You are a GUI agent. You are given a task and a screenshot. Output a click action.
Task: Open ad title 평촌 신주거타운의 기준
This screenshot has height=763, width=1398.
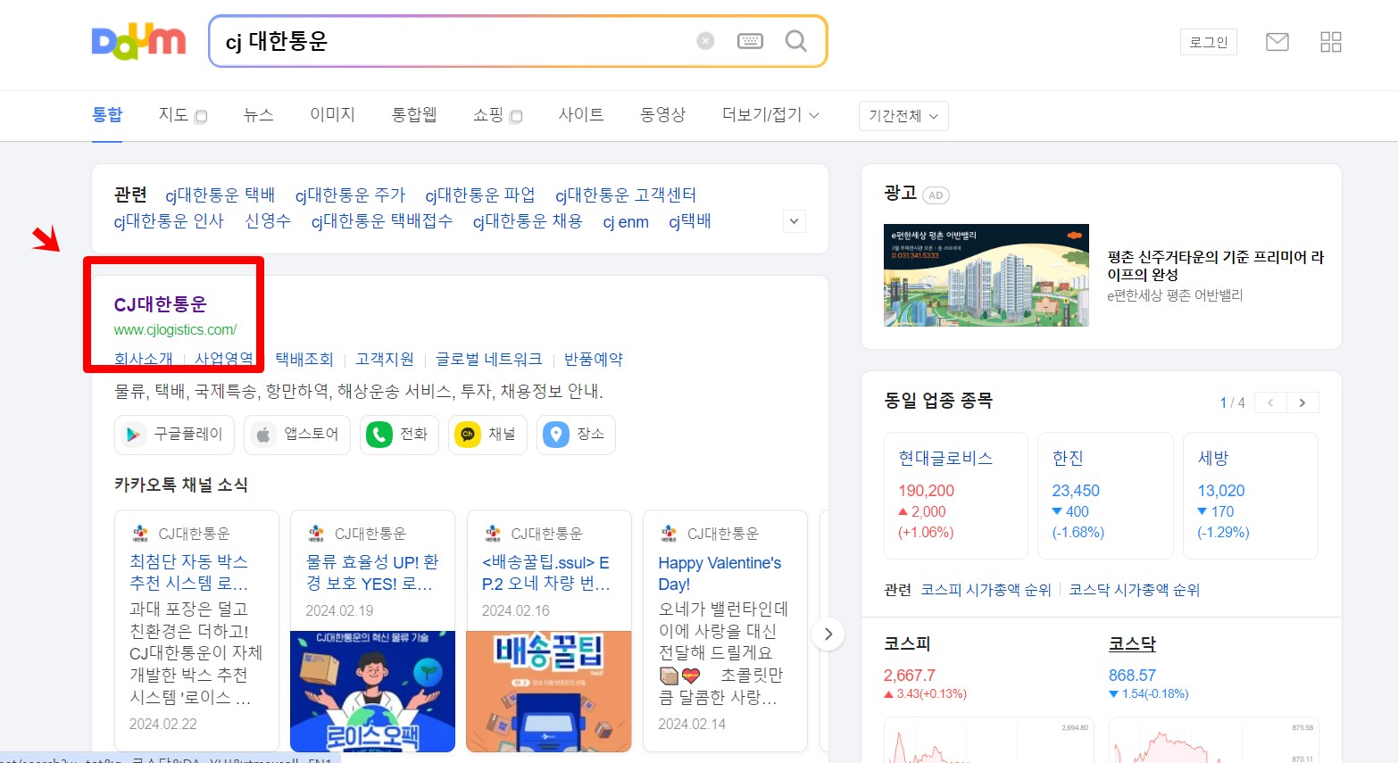[x=1215, y=266]
